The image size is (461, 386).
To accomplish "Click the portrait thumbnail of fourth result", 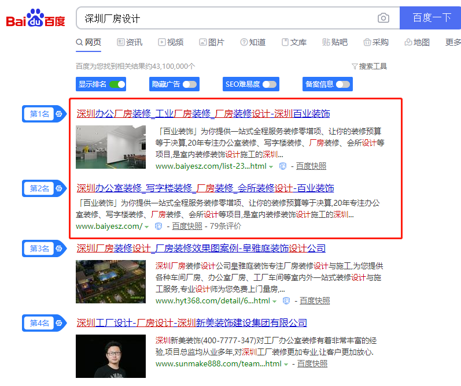I will tap(110, 356).
